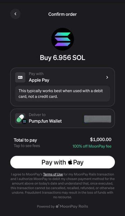
Task: Tap the Confirm order title
Action: [x=62, y=14]
